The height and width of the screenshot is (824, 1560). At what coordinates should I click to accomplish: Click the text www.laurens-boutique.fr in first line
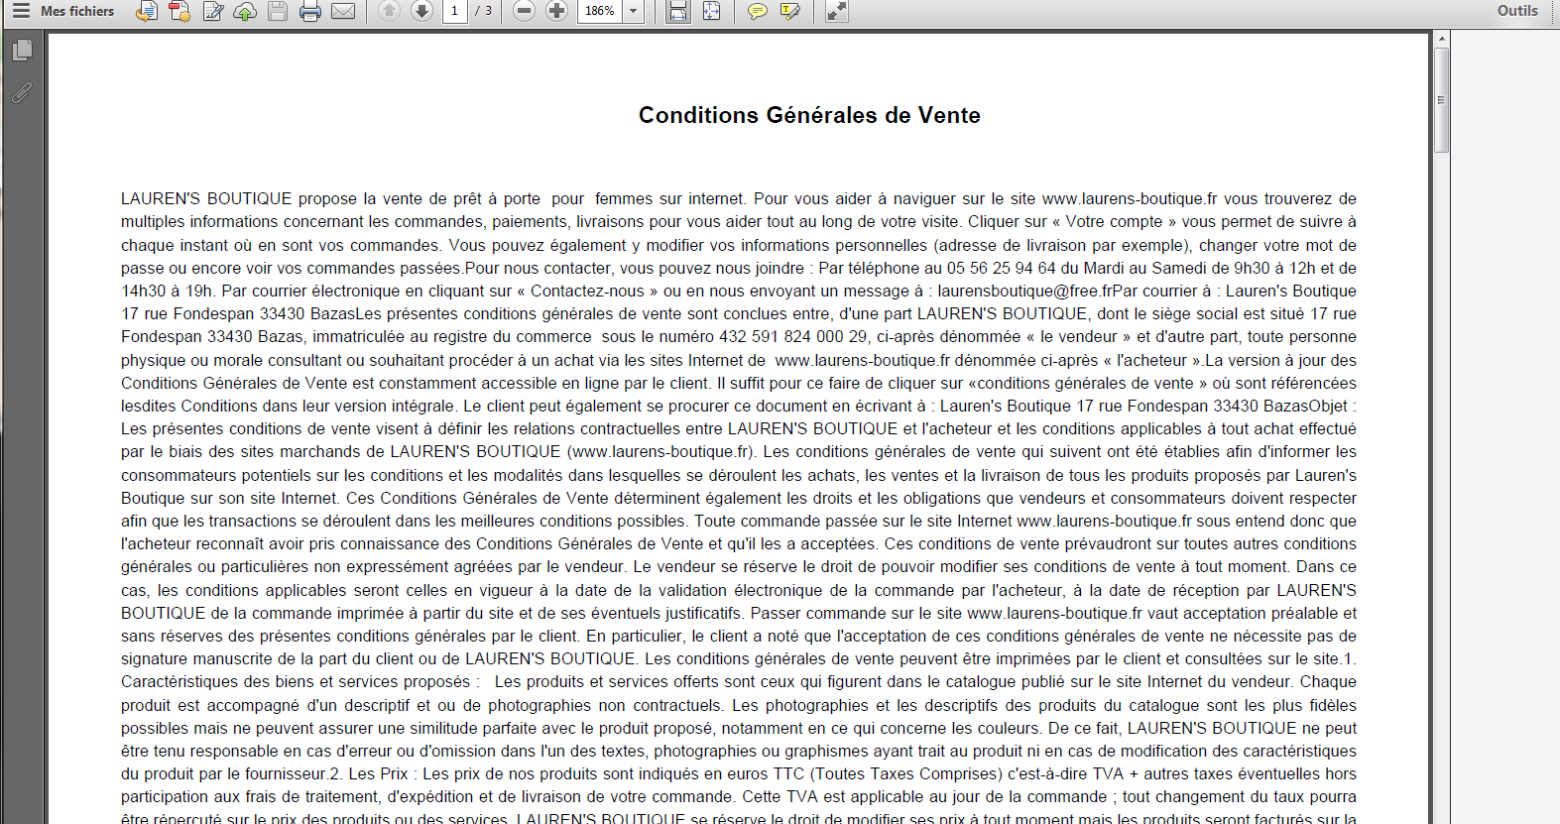point(1130,199)
